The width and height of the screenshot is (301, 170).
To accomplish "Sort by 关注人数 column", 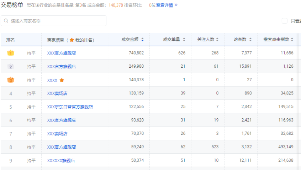I will [x=217, y=40].
